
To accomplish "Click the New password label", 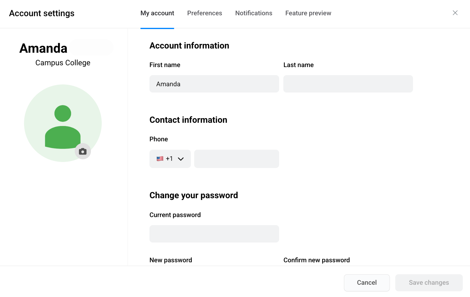I will 170,260.
